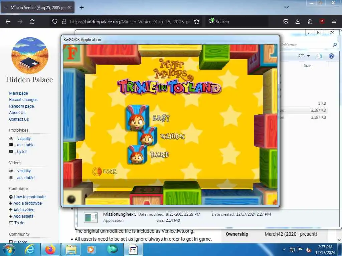The image size is (342, 256).
Task: Open Windows Start button
Action: pyautogui.click(x=8, y=249)
